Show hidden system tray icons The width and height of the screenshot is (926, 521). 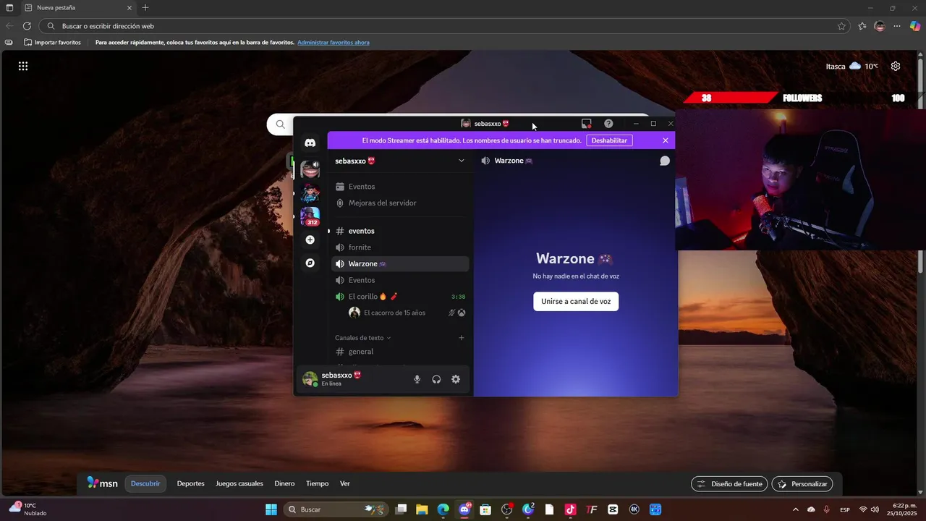point(796,509)
